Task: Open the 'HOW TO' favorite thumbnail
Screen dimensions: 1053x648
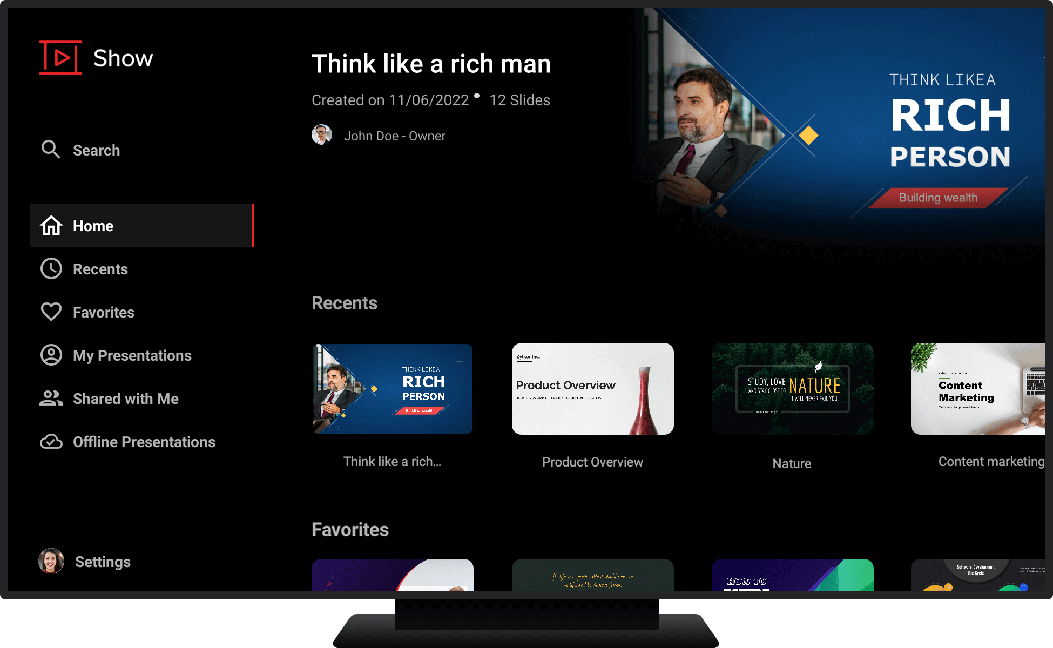Action: click(793, 575)
